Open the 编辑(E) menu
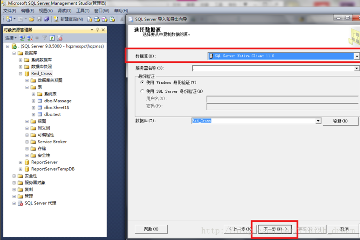The image size is (360, 240). click(x=27, y=11)
